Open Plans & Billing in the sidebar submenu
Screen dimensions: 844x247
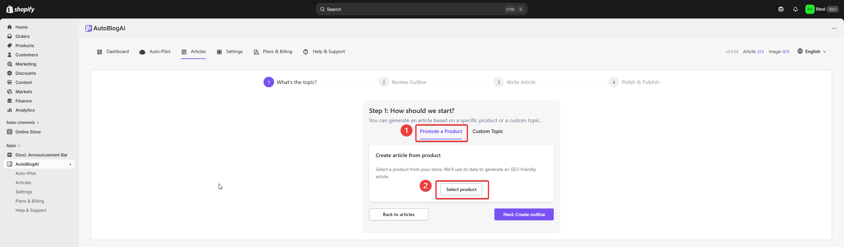pyautogui.click(x=30, y=201)
